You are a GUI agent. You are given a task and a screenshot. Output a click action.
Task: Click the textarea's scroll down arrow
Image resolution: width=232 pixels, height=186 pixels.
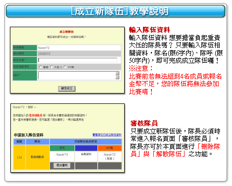pyautogui.click(x=117, y=77)
